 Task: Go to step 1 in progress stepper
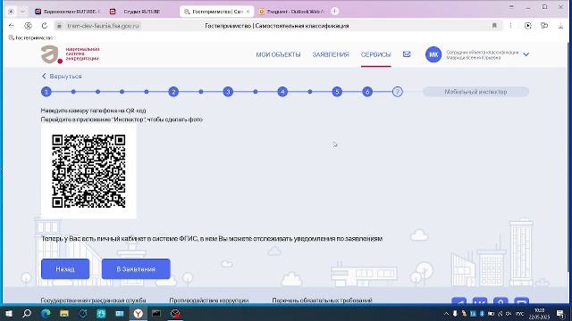click(x=46, y=92)
